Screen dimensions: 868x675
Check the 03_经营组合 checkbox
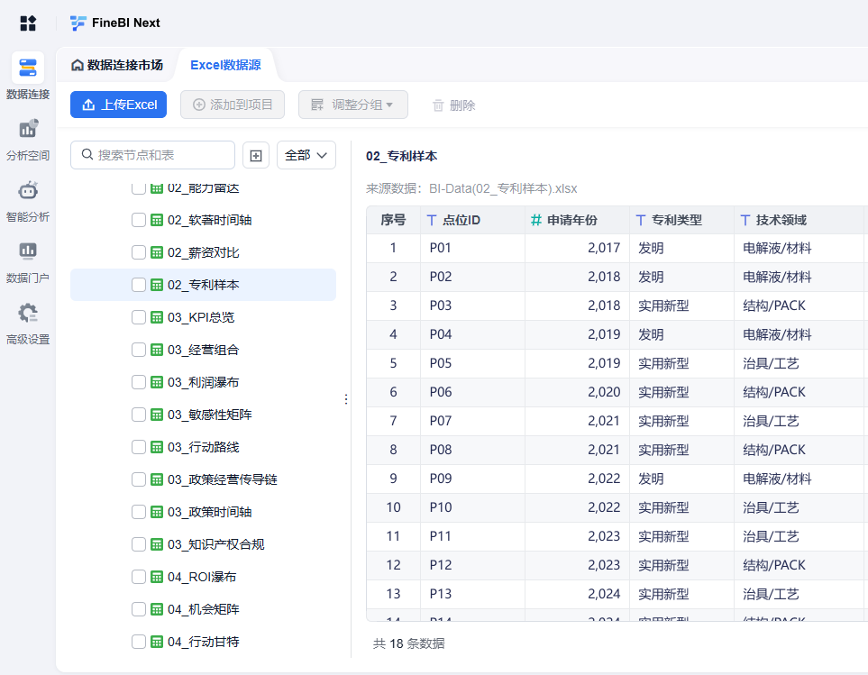click(139, 351)
